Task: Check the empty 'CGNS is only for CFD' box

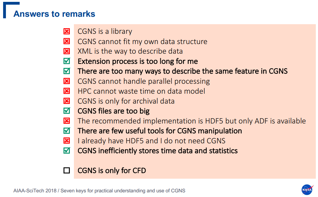Action: (66, 170)
